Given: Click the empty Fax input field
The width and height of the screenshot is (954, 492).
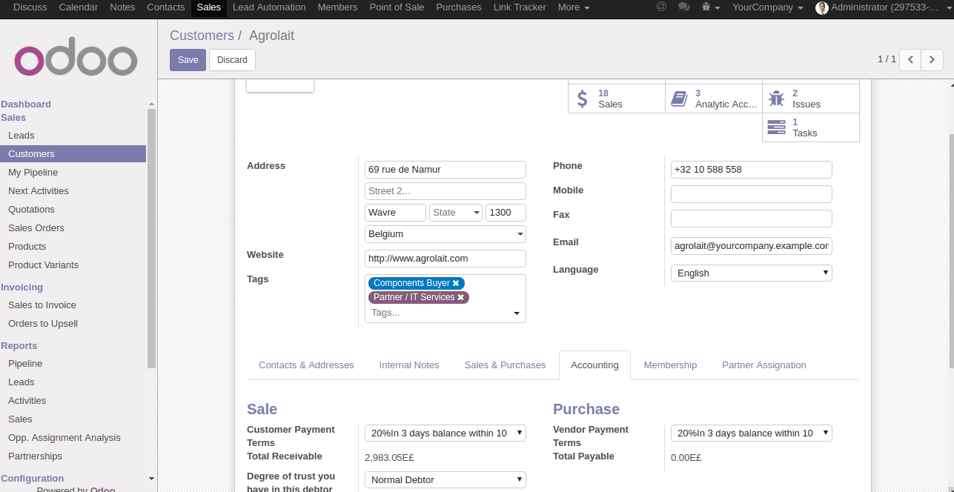Looking at the screenshot, I should 752,219.
